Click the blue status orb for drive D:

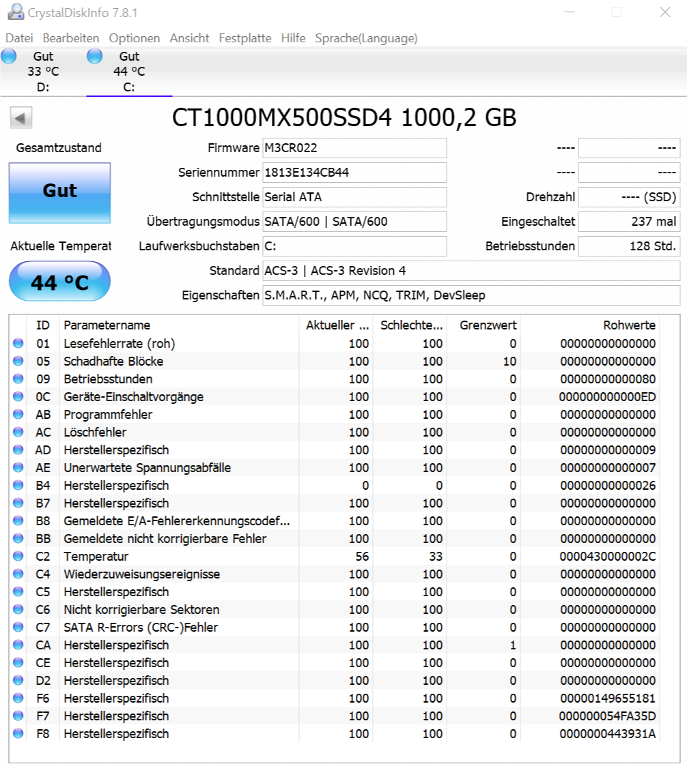(9, 57)
